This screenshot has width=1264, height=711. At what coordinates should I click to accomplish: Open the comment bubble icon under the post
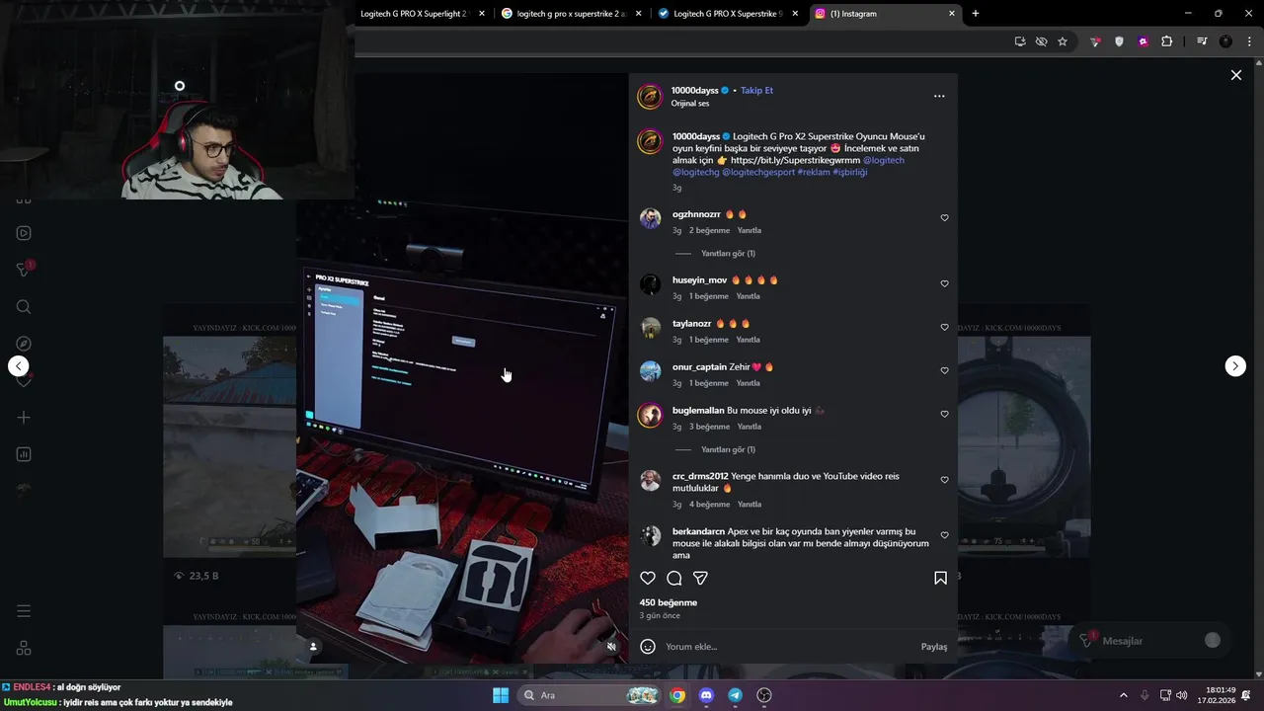coord(674,578)
